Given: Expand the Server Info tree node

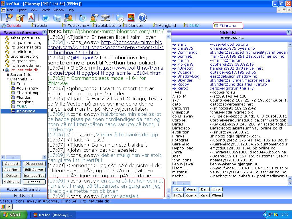Looking at the screenshot, I should 8,75.
